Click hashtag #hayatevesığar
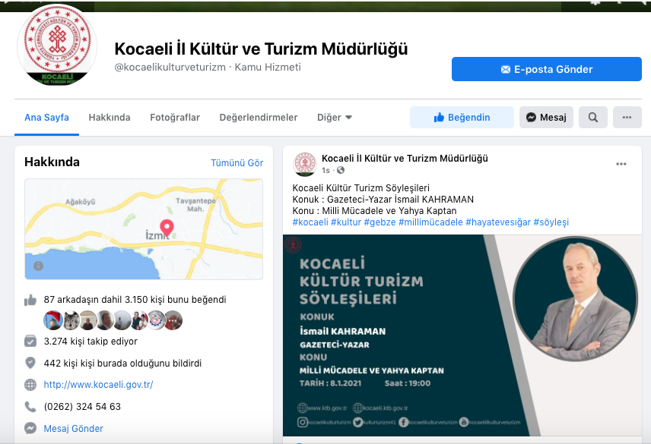The width and height of the screenshot is (651, 444). [498, 222]
